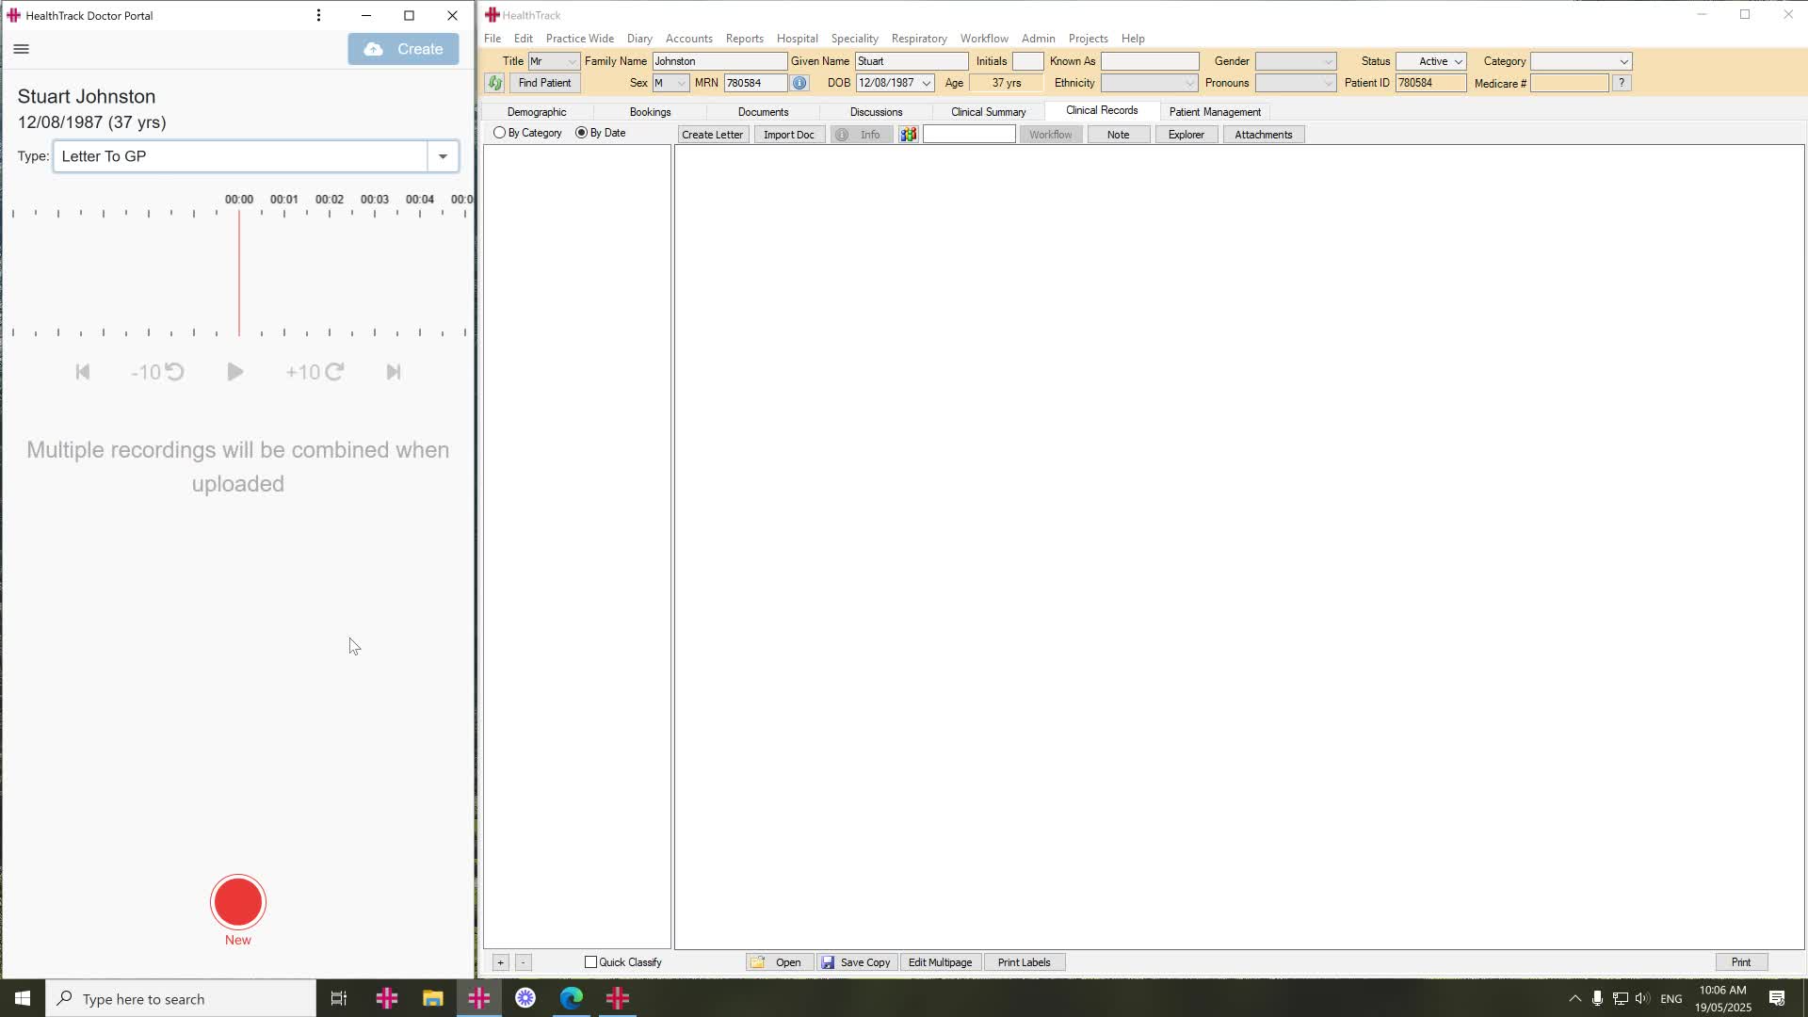Expand the Title dropdown
Screen dimensions: 1808x1017
[572, 61]
